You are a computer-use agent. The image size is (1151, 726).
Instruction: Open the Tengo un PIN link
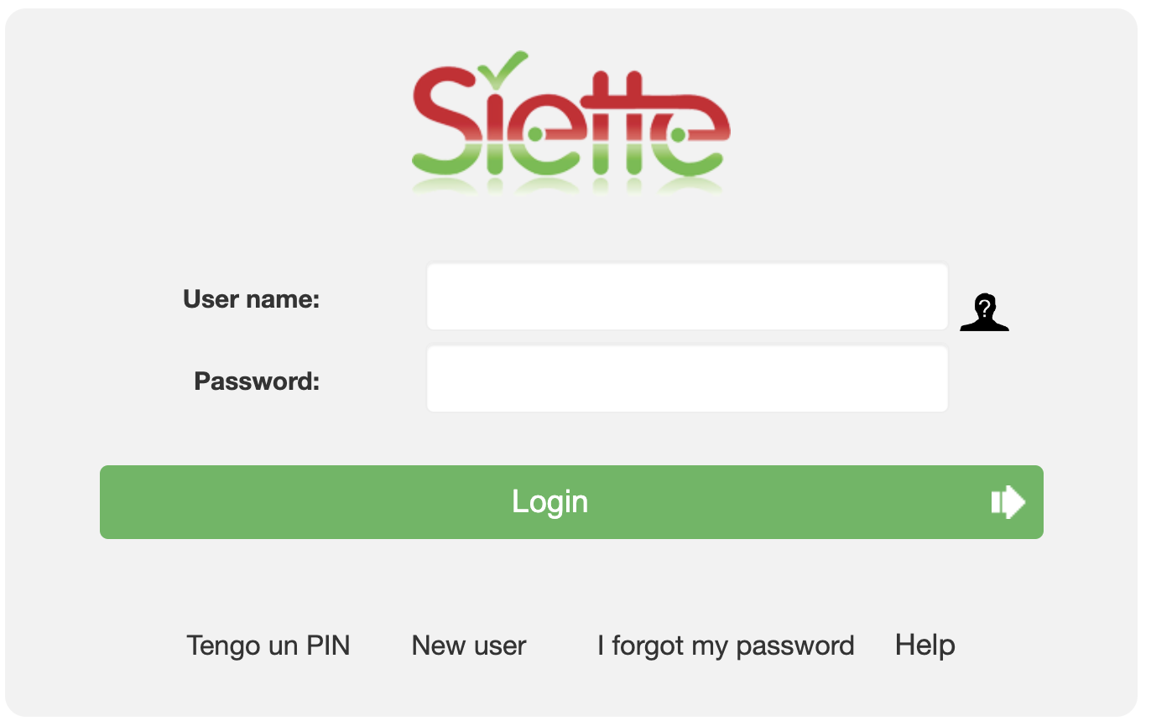[268, 646]
